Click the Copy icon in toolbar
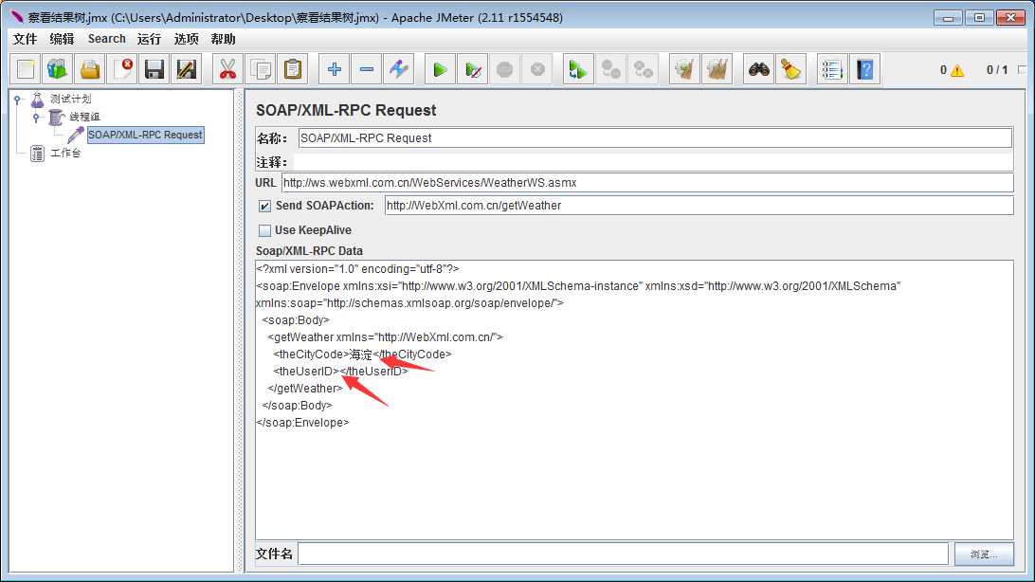This screenshot has width=1035, height=582. [260, 68]
